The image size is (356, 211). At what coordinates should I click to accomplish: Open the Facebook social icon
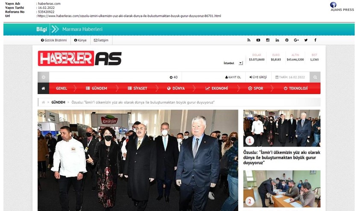(315, 40)
